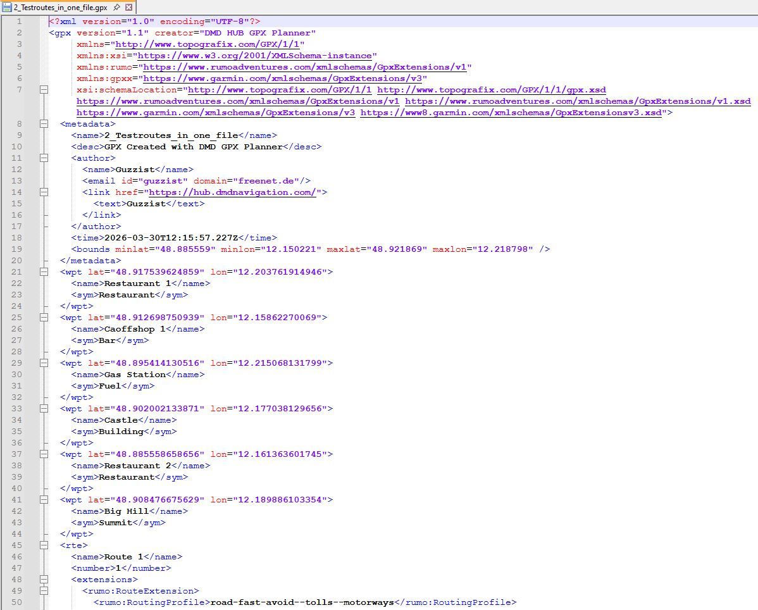The width and height of the screenshot is (758, 610).
Task: Close the 2_Testroutes_in_one_file.gpx tab
Action: pyautogui.click(x=129, y=8)
